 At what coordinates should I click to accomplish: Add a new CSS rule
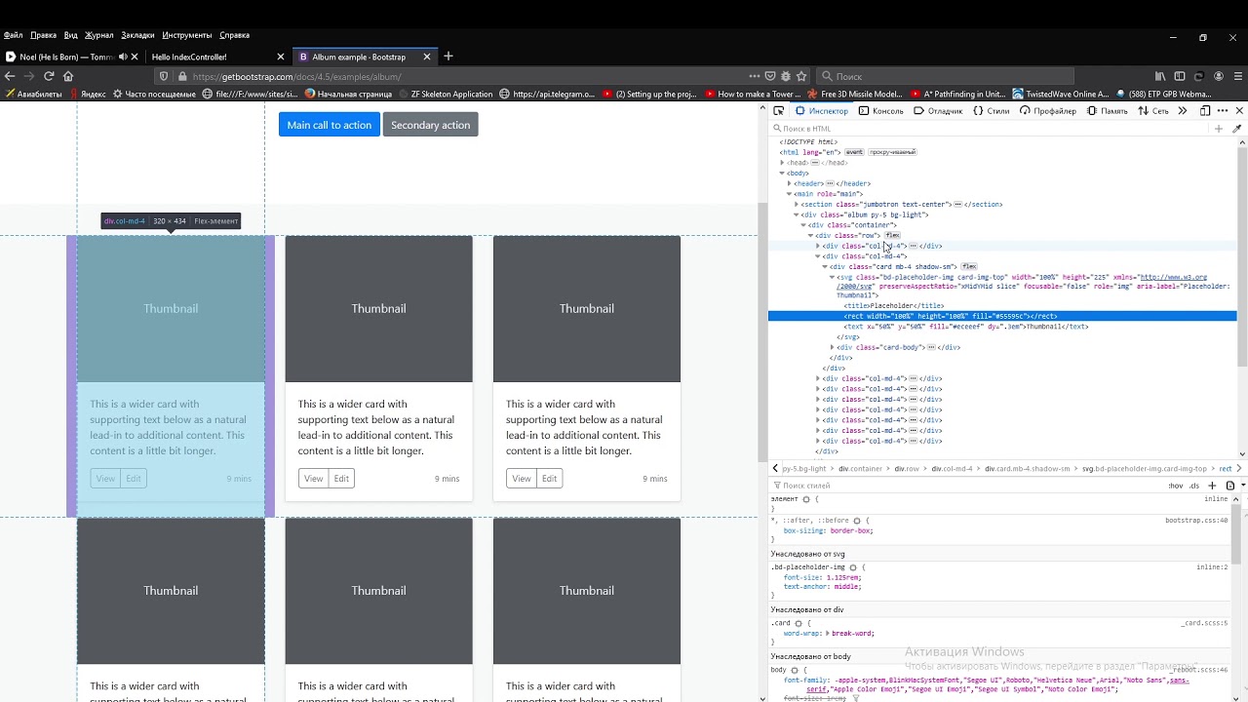click(1212, 486)
